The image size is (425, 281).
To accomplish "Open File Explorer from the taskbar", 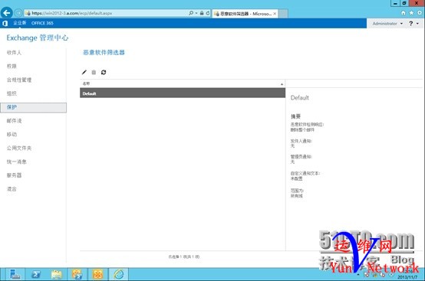I will [x=57, y=274].
